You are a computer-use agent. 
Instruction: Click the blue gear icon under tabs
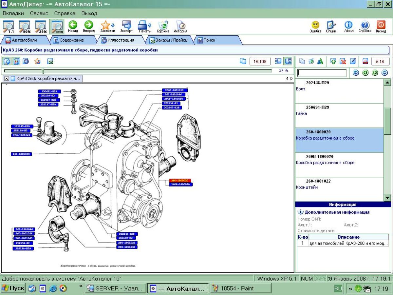tap(26, 61)
